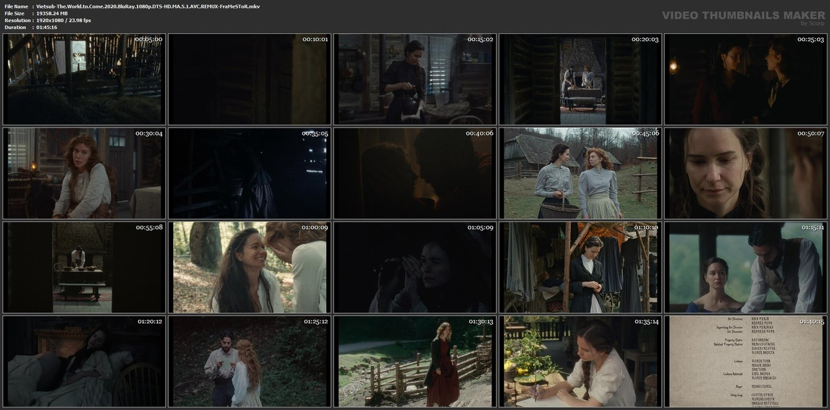Click the close-up thumbnail at 00:50:07
The image size is (830, 410).
coord(746,173)
